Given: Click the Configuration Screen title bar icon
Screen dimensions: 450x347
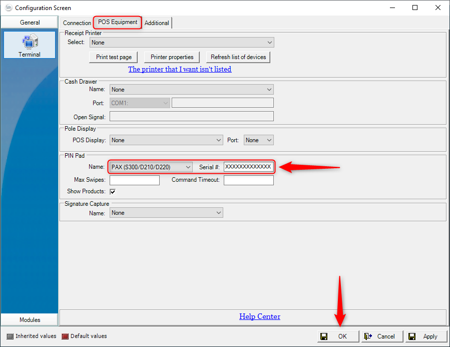Looking at the screenshot, I should click(x=9, y=8).
